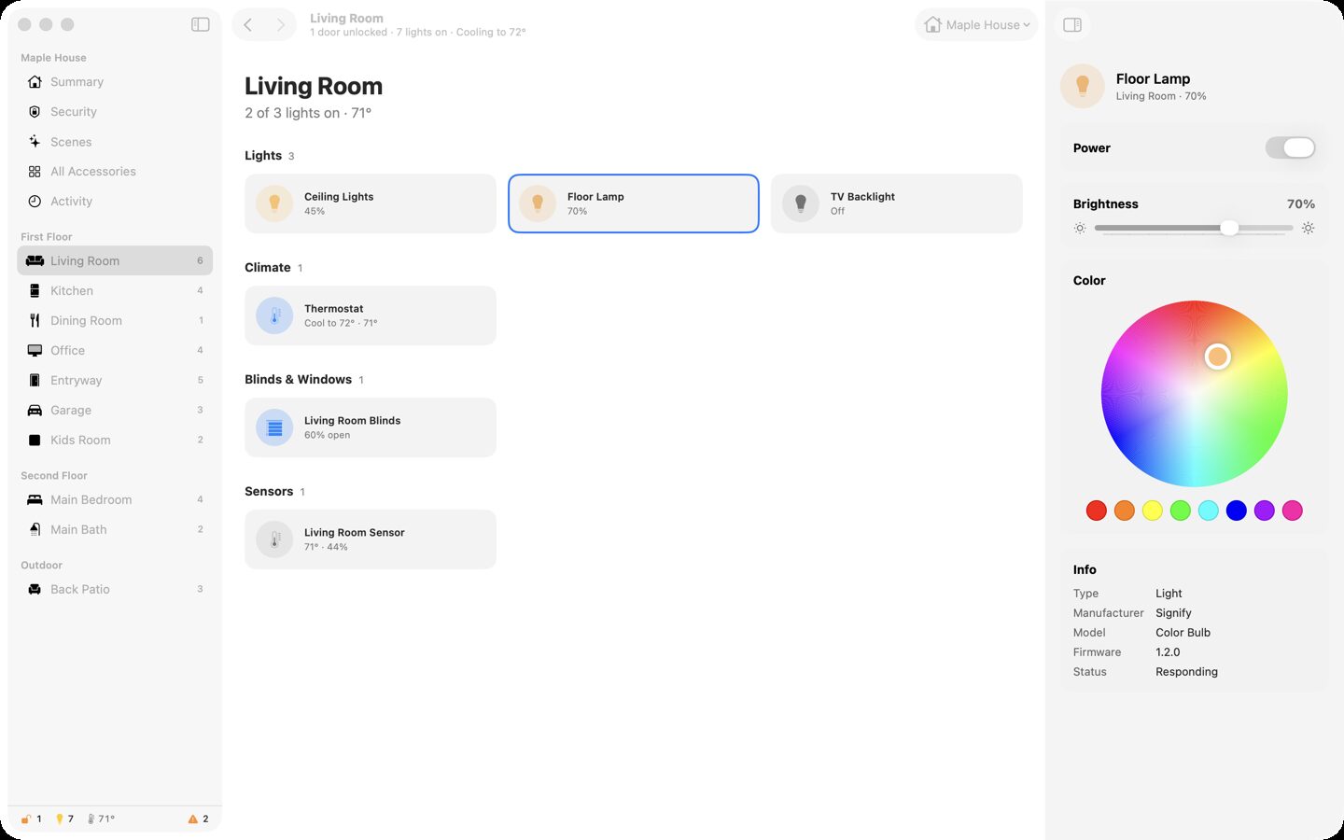Toggle the left sidebar panel icon

point(200,24)
